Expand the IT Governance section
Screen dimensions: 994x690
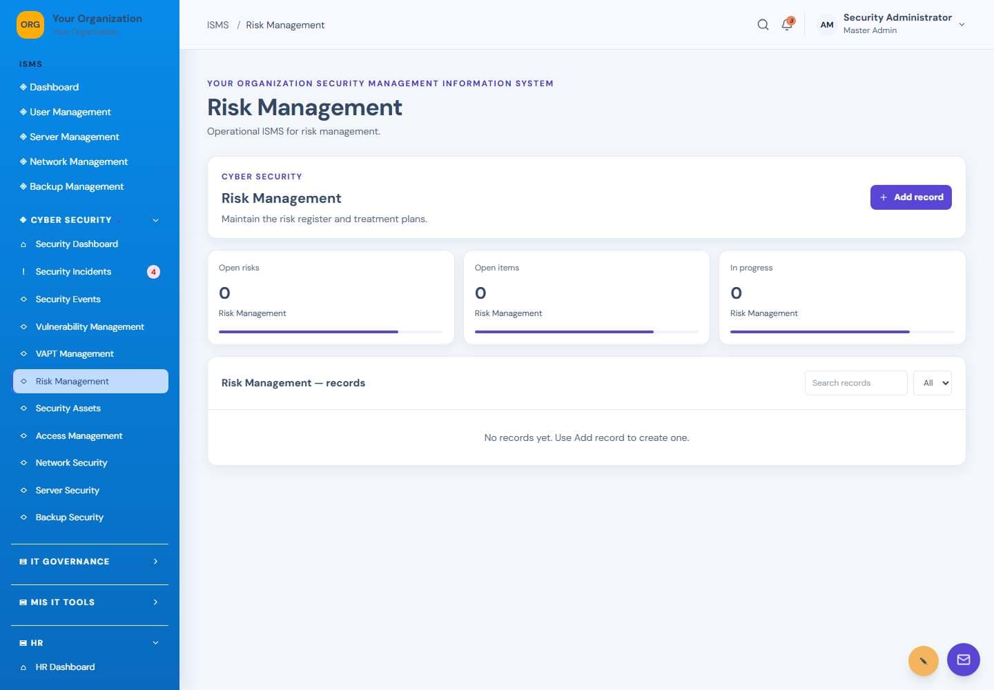(155, 562)
